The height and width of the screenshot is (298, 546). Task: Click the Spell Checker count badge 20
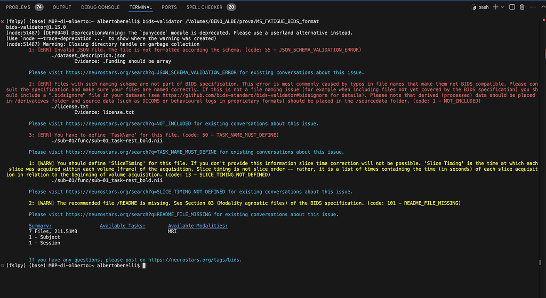(231, 7)
